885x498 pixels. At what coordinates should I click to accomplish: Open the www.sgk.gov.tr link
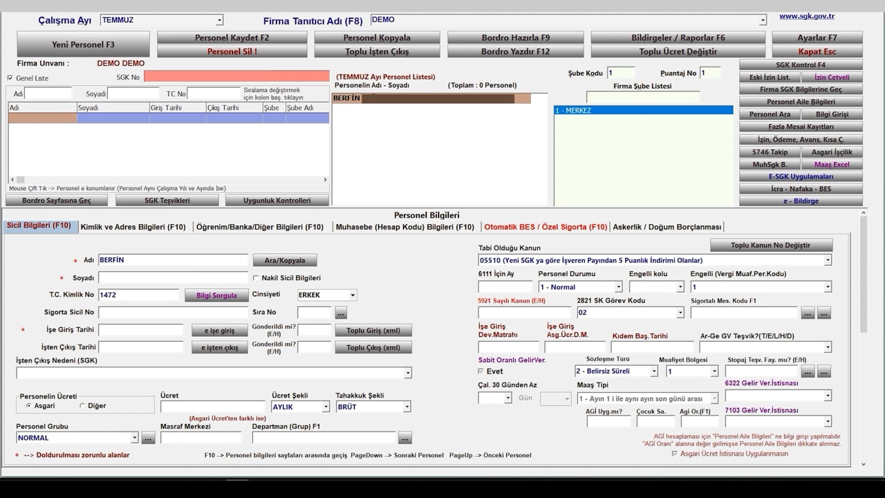pos(807,17)
